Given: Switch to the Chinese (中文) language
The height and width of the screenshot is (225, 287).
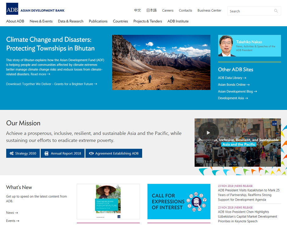Looking at the screenshot, I should point(138,10).
